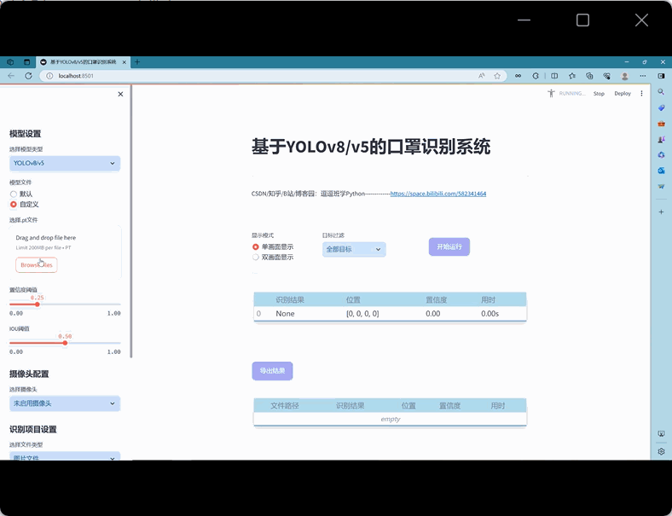The image size is (672, 516).
Task: Click the Deploy button
Action: coord(623,94)
